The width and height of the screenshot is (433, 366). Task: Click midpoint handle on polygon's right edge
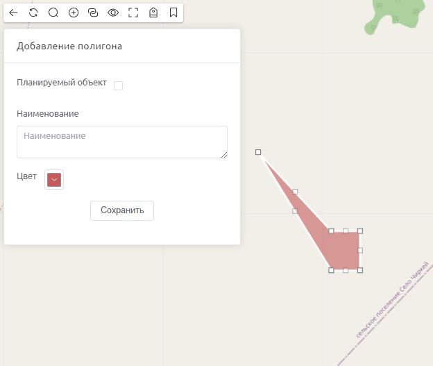(x=360, y=251)
